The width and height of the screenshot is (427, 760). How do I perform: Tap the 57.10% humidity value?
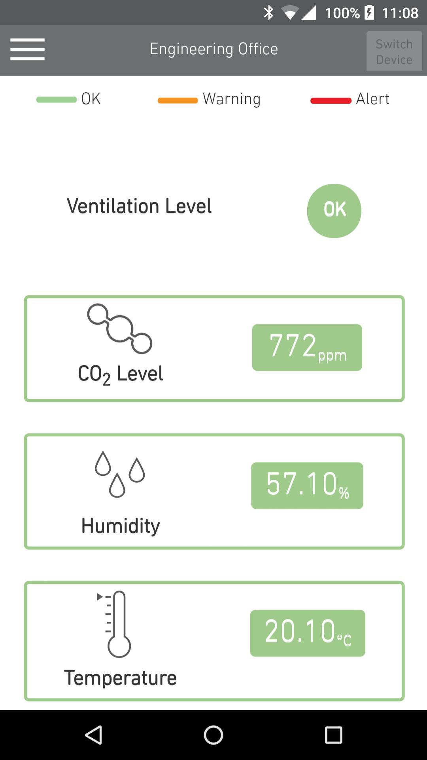307,486
